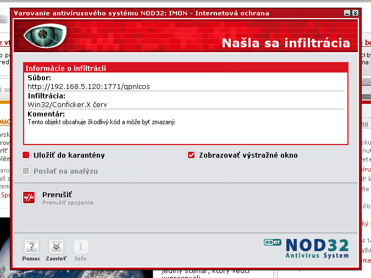This screenshot has height=278, width=371.
Task: Toggle Poslať na analýzu checkbox
Action: click(x=25, y=171)
